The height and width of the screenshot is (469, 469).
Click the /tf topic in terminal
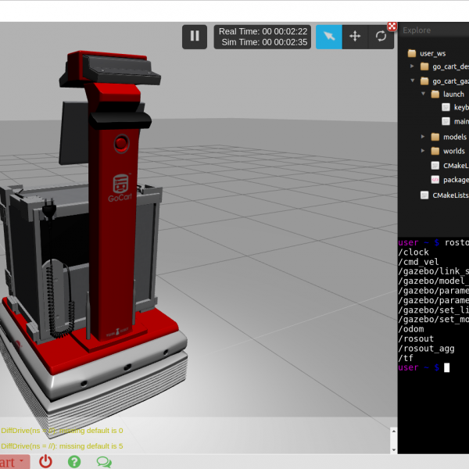coord(406,358)
